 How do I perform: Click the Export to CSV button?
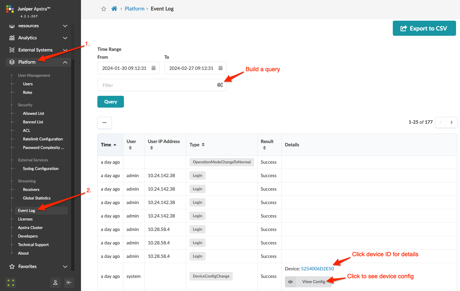click(424, 29)
